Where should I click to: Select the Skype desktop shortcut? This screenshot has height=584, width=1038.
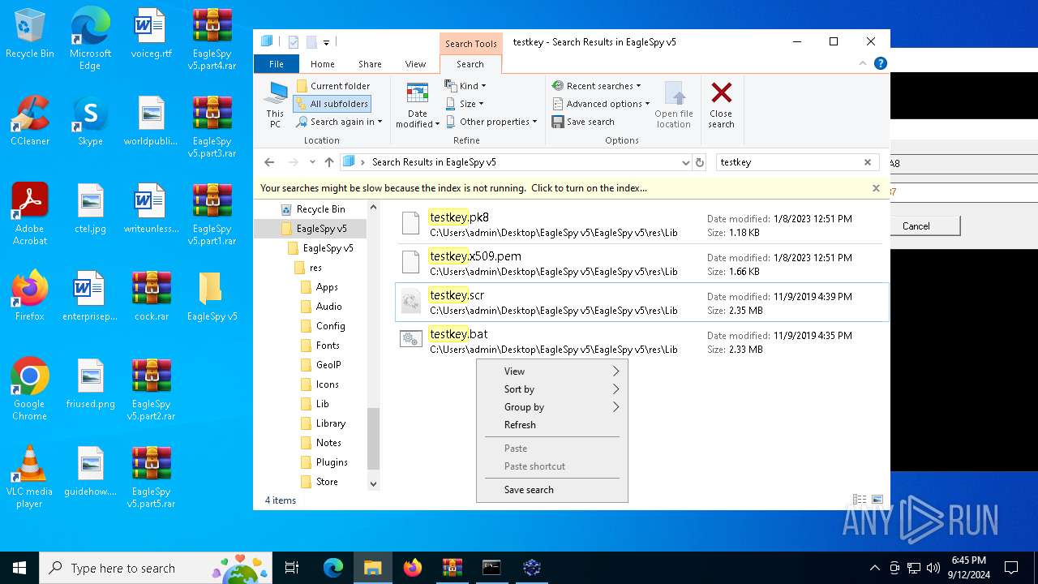(90, 121)
